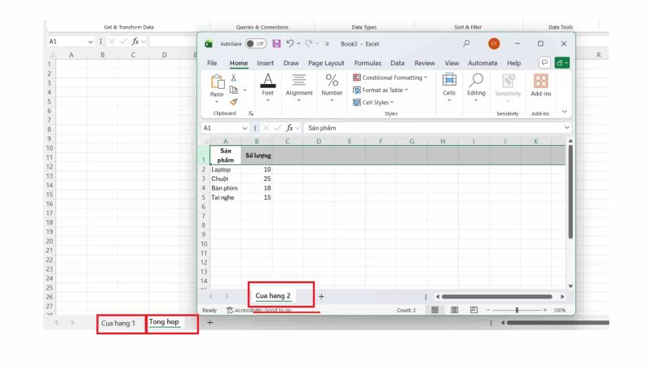Image resolution: width=652 pixels, height=367 pixels.
Task: Open the View tab
Action: click(452, 63)
